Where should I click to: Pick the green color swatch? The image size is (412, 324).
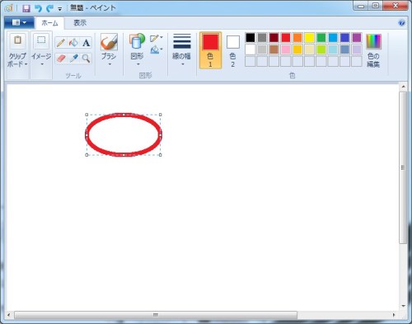pos(321,38)
